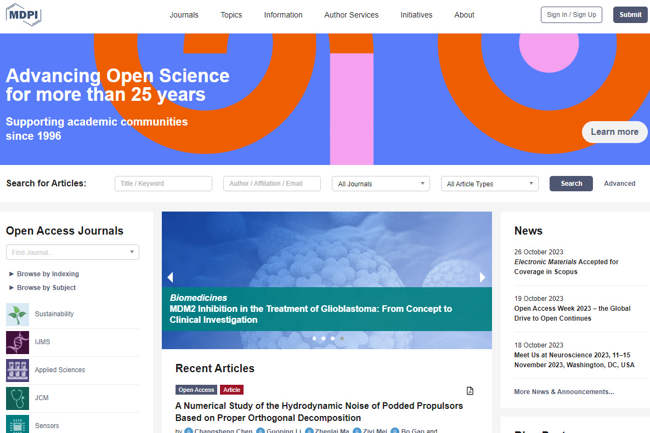Go to previous carousel slide arrow
This screenshot has width=650, height=433.
click(x=170, y=277)
